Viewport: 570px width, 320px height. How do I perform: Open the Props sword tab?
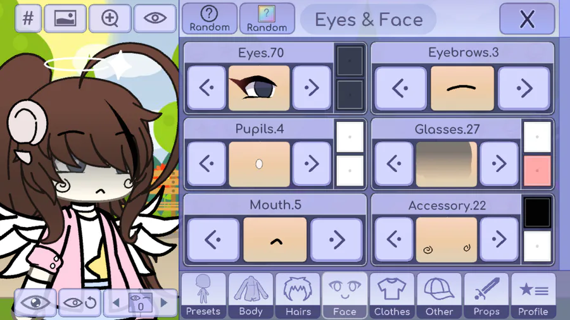click(x=486, y=296)
